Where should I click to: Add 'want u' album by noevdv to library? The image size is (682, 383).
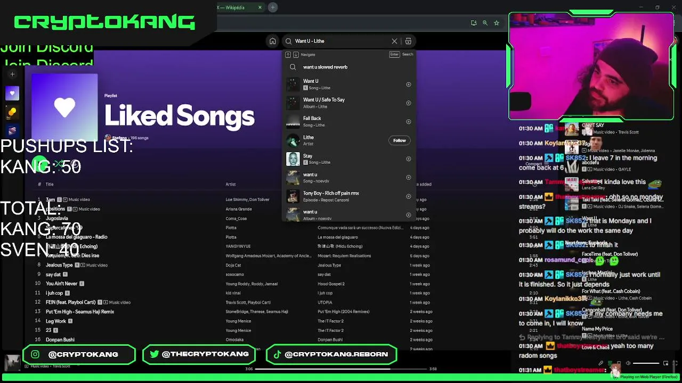tap(409, 215)
